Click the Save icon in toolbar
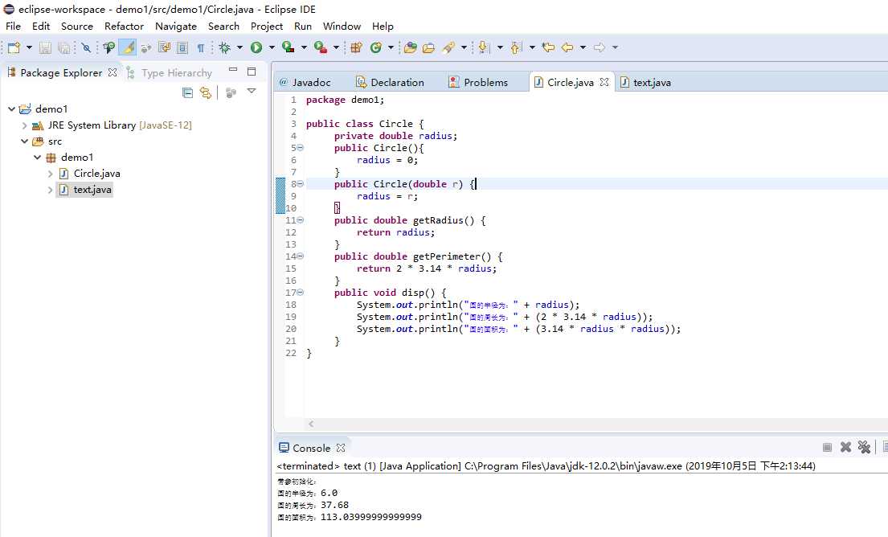888x537 pixels. click(45, 47)
